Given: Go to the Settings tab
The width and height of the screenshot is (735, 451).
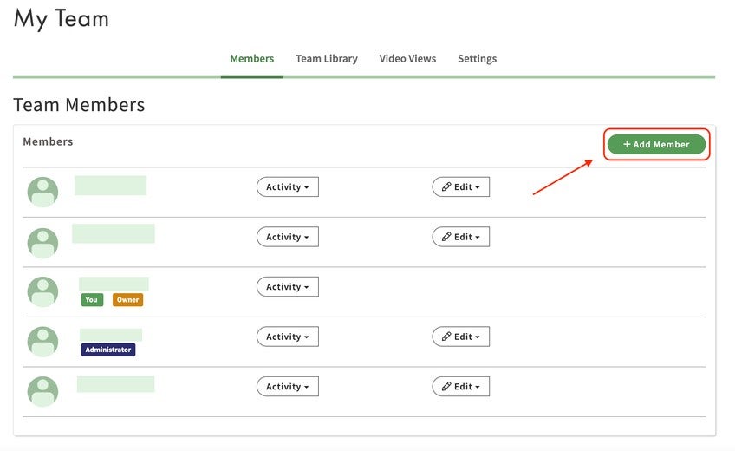Looking at the screenshot, I should coord(477,59).
